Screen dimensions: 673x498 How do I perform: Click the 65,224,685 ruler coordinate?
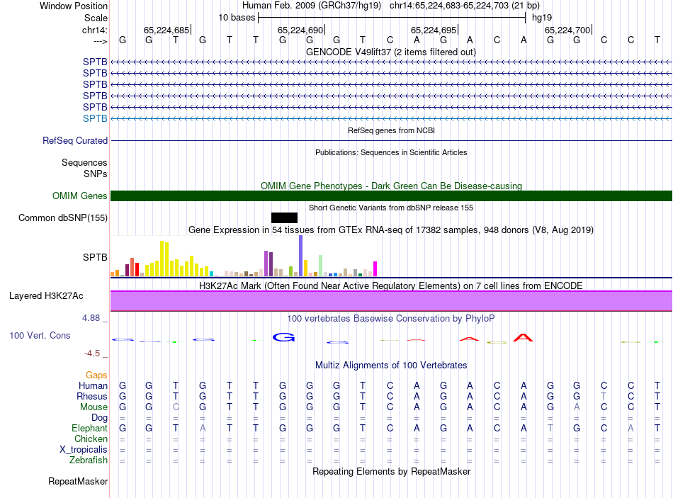tap(166, 30)
